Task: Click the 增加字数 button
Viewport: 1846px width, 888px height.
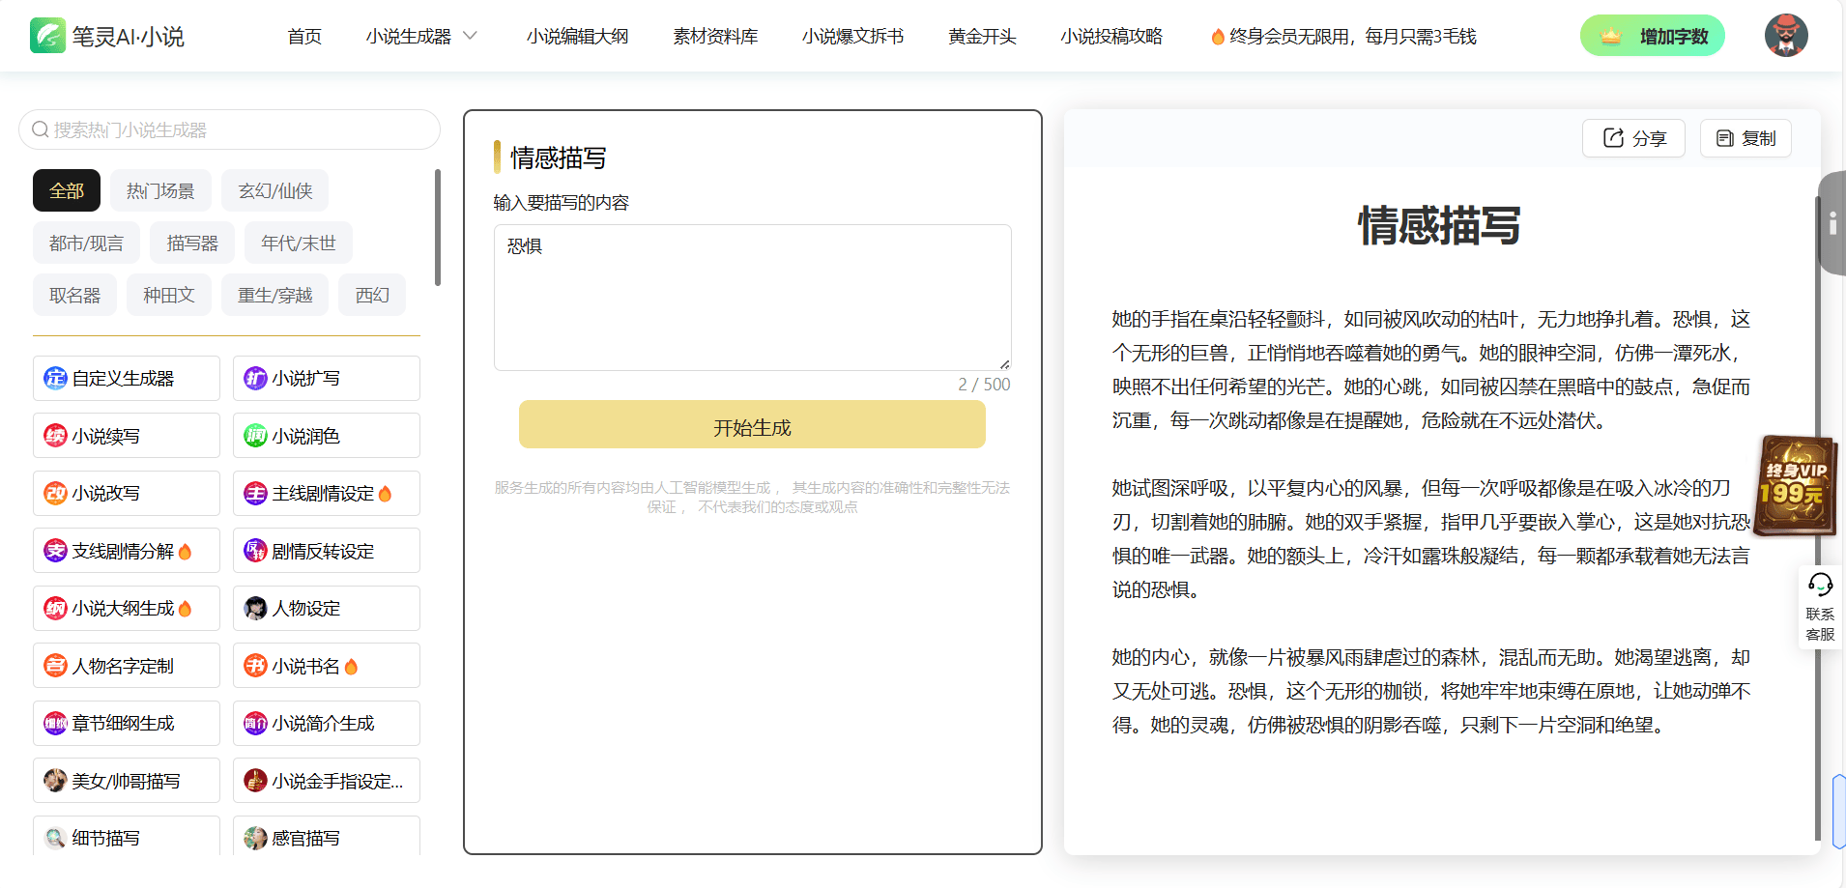Action: click(x=1653, y=36)
